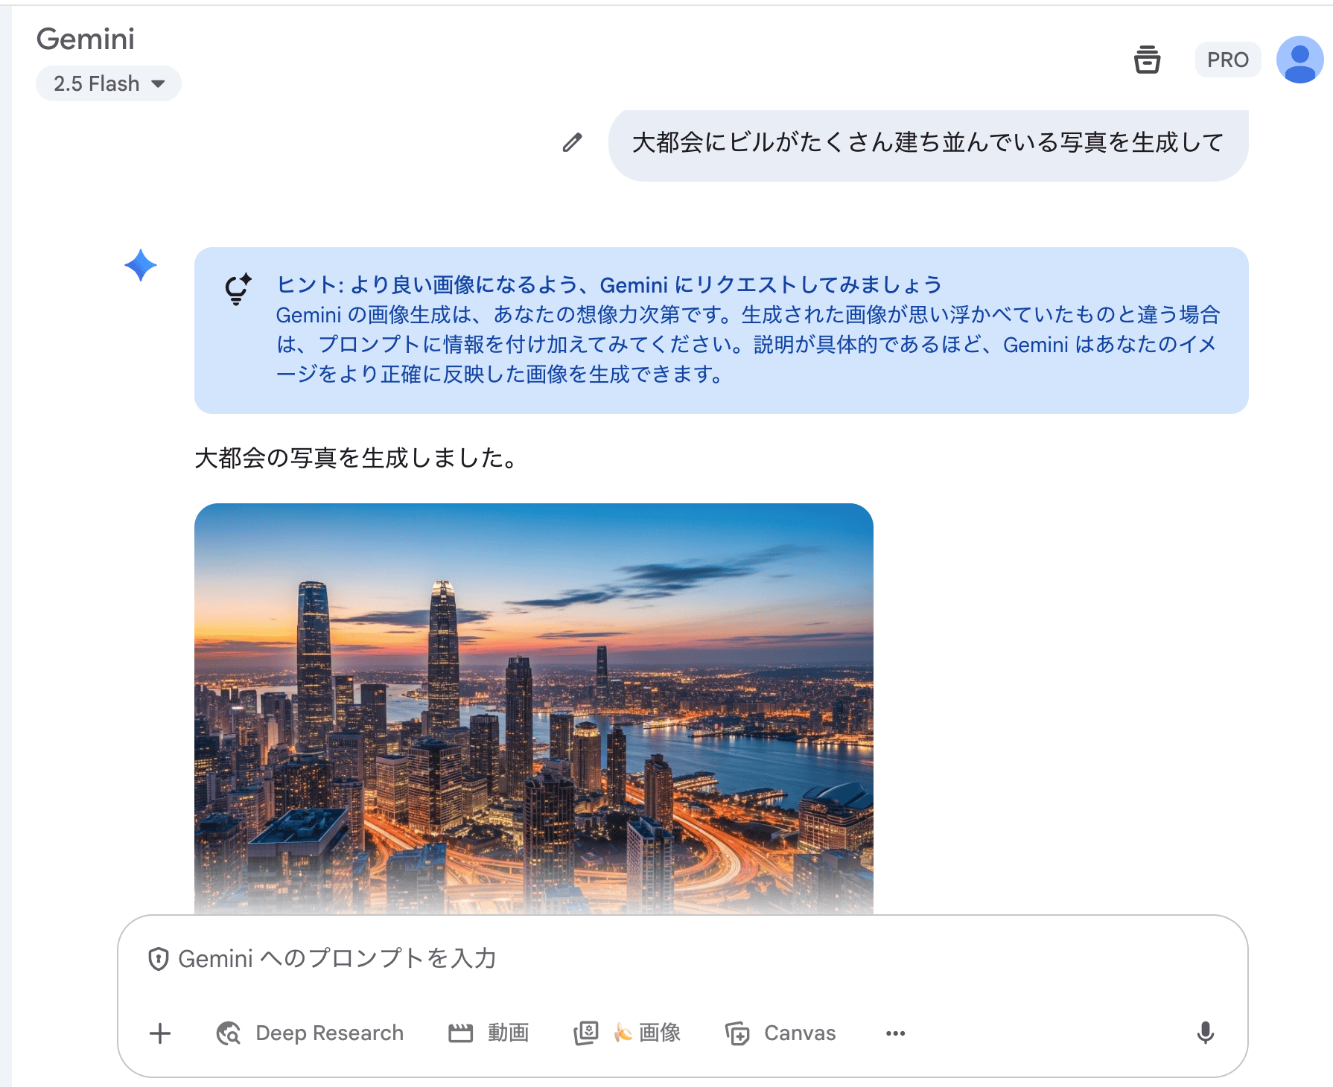The width and height of the screenshot is (1333, 1087).
Task: Select the Canvas tool
Action: (781, 1033)
